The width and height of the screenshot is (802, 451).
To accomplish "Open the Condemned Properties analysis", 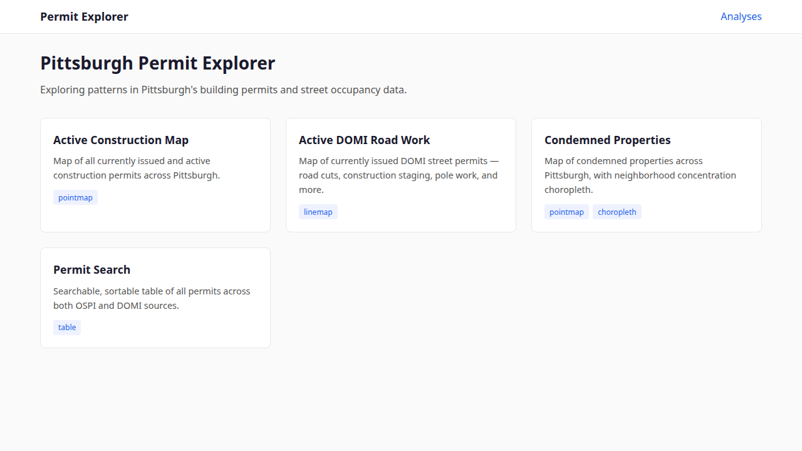I will click(646, 175).
